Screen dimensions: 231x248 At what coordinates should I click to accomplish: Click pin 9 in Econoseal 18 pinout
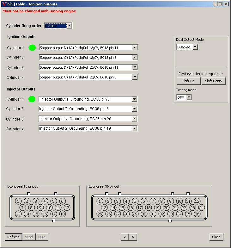coord(40,208)
